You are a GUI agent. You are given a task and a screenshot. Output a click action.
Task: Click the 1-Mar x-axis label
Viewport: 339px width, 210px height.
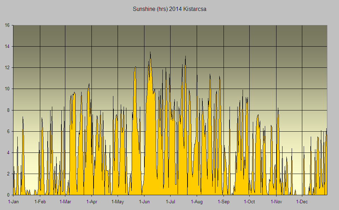tap(65, 202)
